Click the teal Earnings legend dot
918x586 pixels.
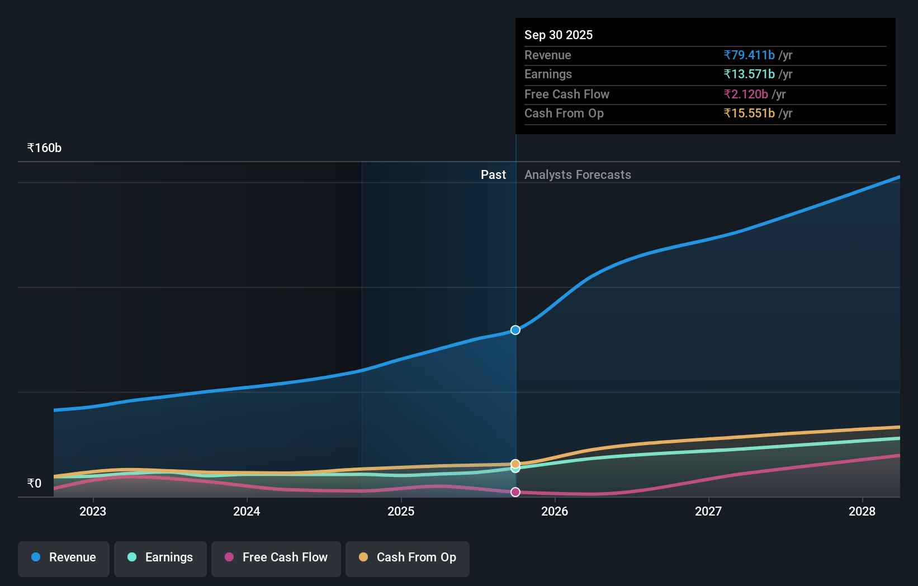131,557
